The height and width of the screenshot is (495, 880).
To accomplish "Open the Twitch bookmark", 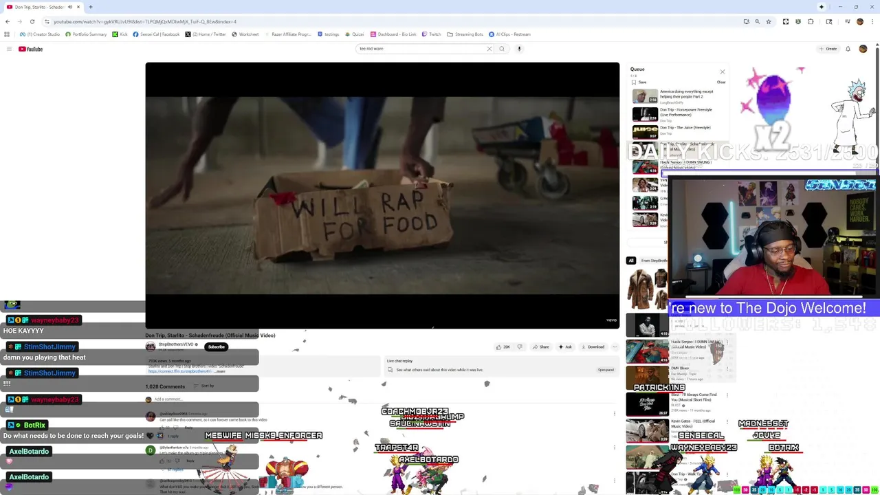I will pyautogui.click(x=432, y=34).
